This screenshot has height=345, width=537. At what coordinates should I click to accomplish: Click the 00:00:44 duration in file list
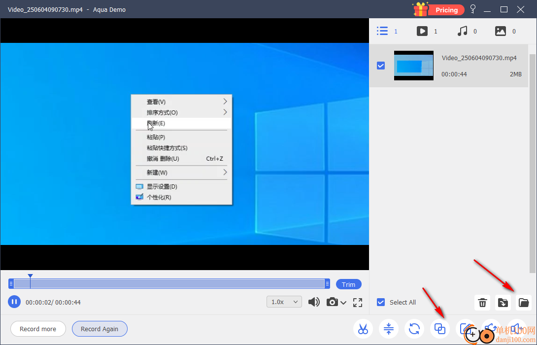pos(454,74)
